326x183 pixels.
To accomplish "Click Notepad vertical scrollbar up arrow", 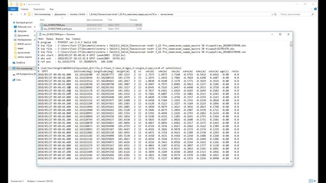I will pyautogui.click(x=291, y=42).
